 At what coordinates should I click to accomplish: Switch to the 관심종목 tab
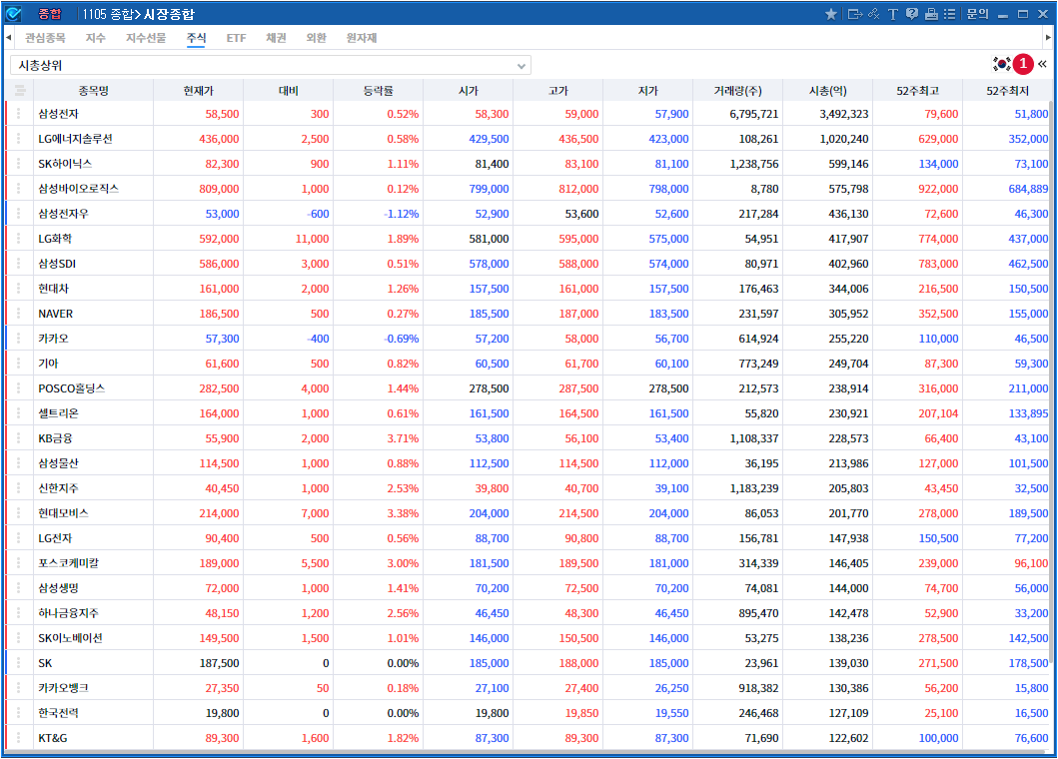(x=45, y=38)
